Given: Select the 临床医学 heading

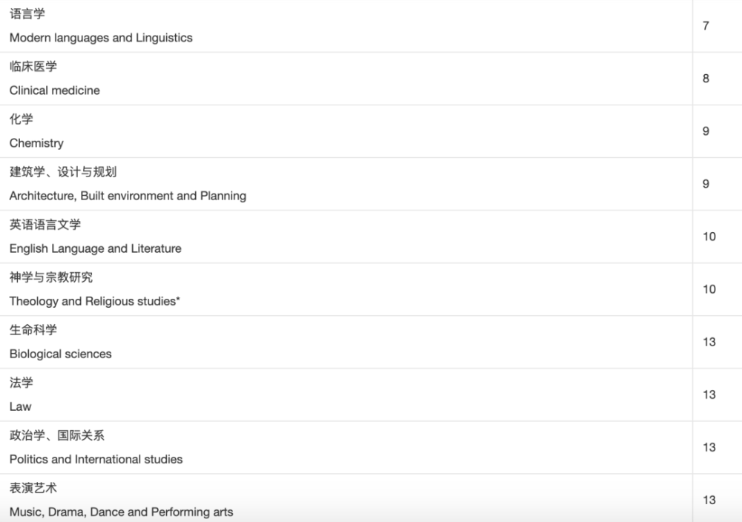Looking at the screenshot, I should pyautogui.click(x=33, y=67).
